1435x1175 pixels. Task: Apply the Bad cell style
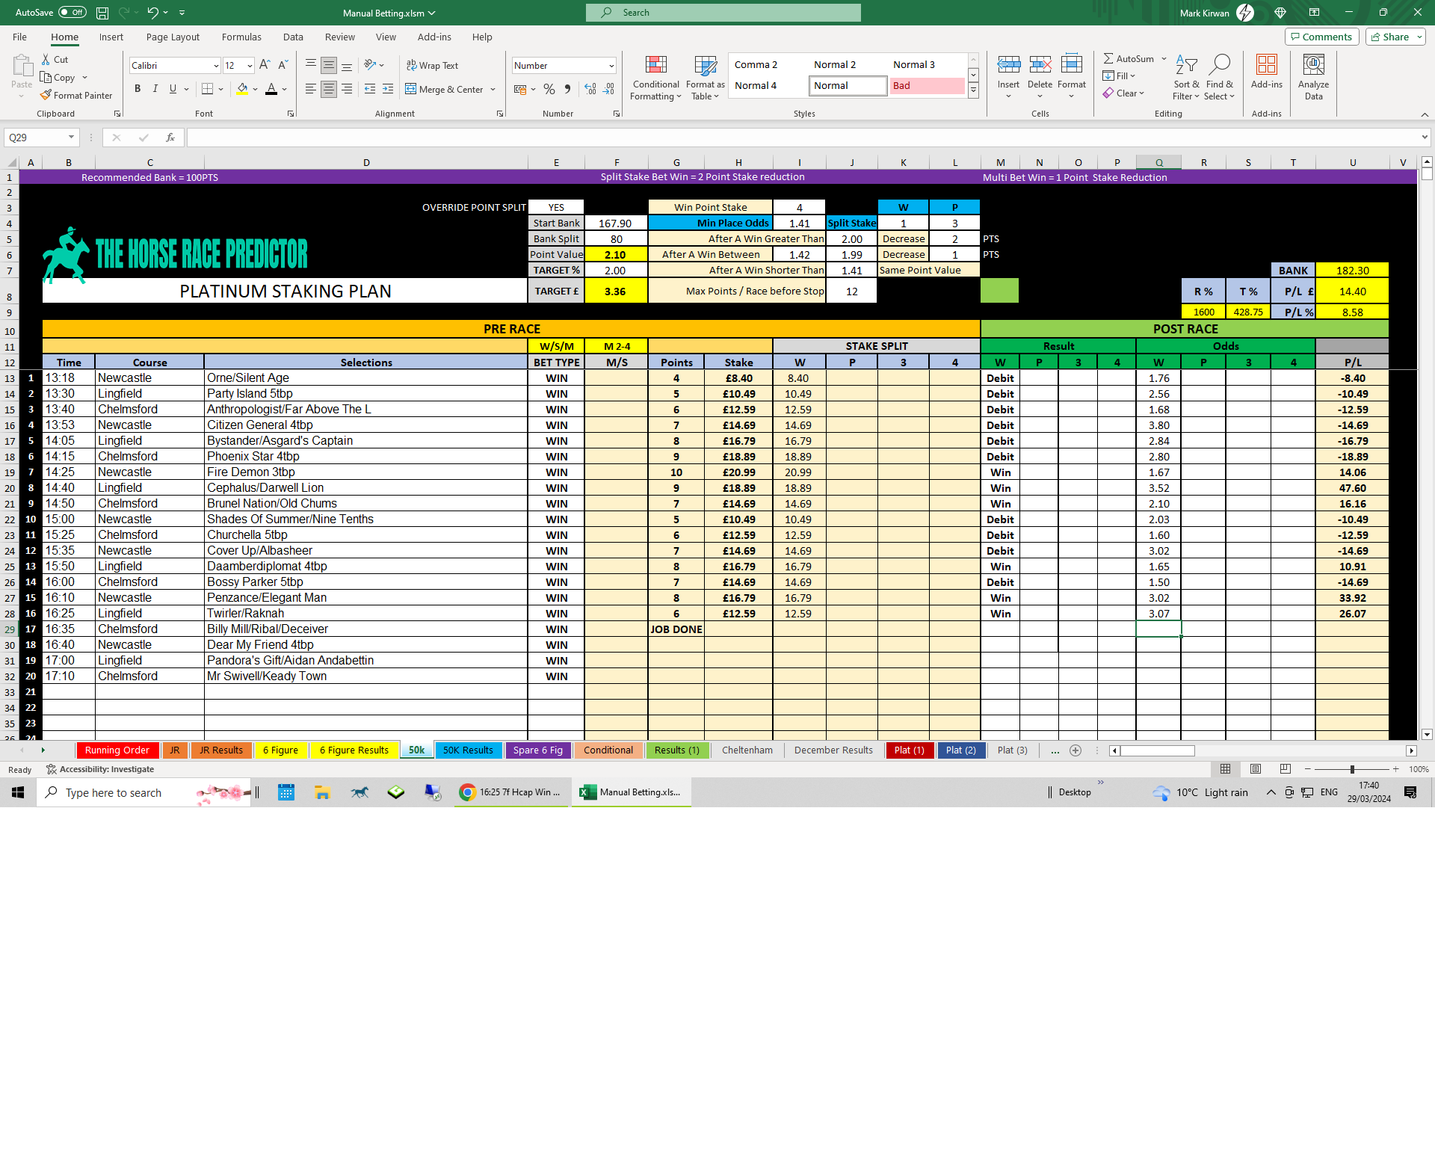click(x=927, y=86)
